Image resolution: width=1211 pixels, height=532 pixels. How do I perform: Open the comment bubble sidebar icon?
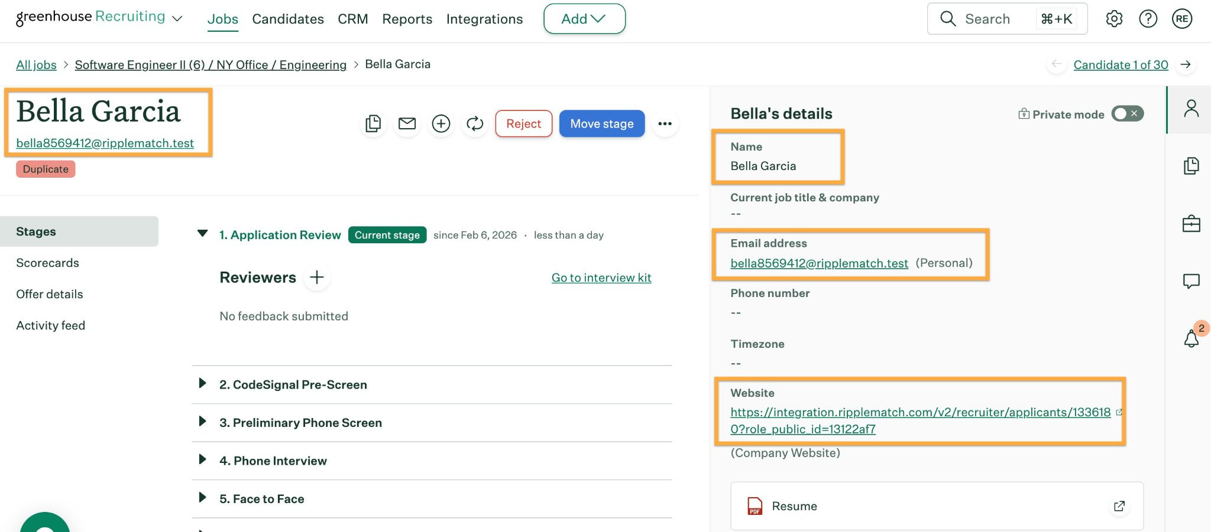pos(1191,281)
